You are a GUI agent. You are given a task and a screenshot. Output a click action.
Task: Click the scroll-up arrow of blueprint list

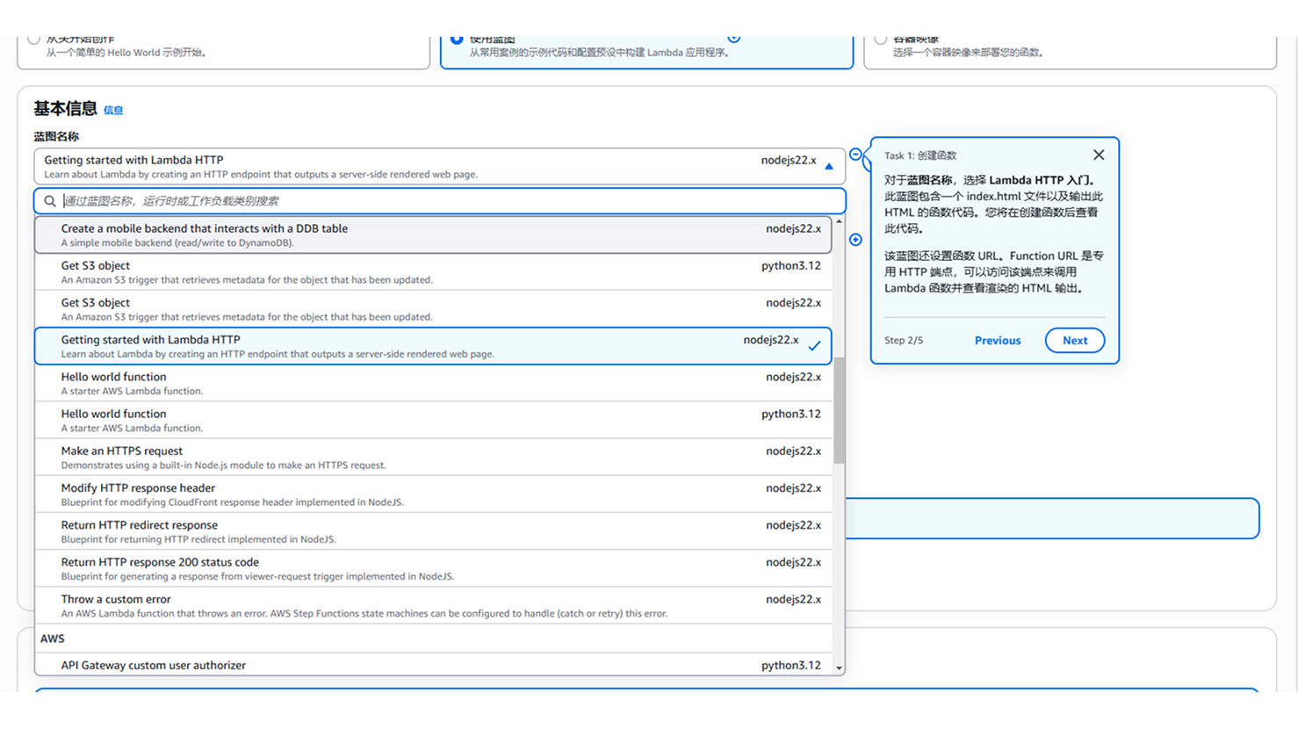pos(839,221)
